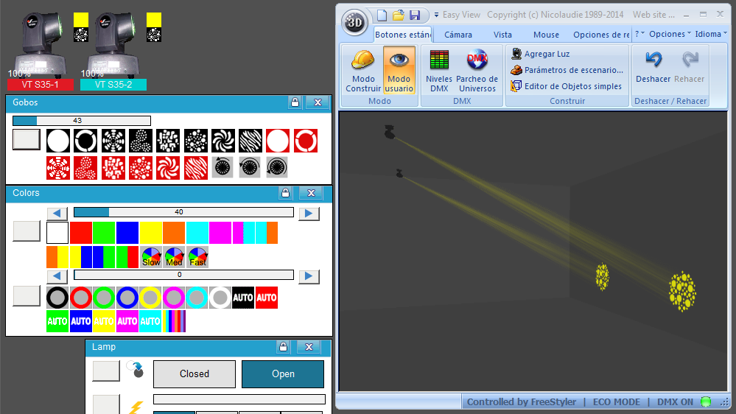Select the black ring gobo
736x414 pixels.
(85, 141)
